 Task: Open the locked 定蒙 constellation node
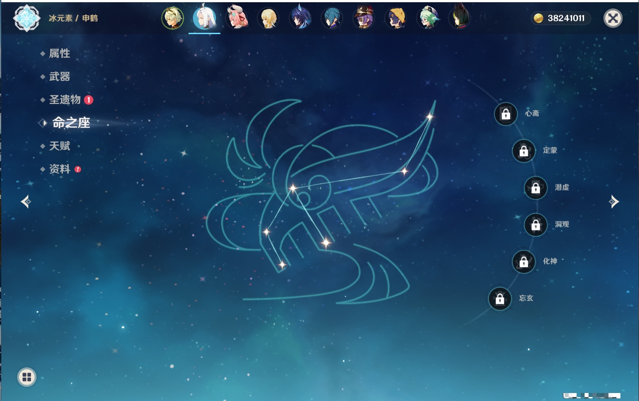(524, 151)
